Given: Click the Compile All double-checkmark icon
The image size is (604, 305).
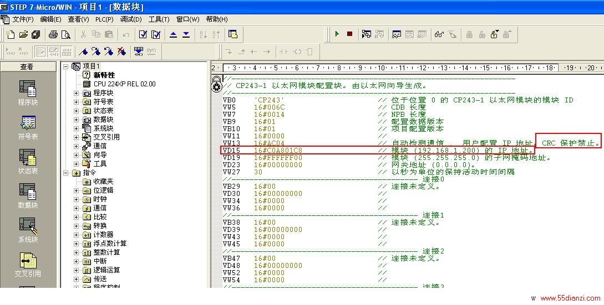Looking at the screenshot, I should 156,35.
